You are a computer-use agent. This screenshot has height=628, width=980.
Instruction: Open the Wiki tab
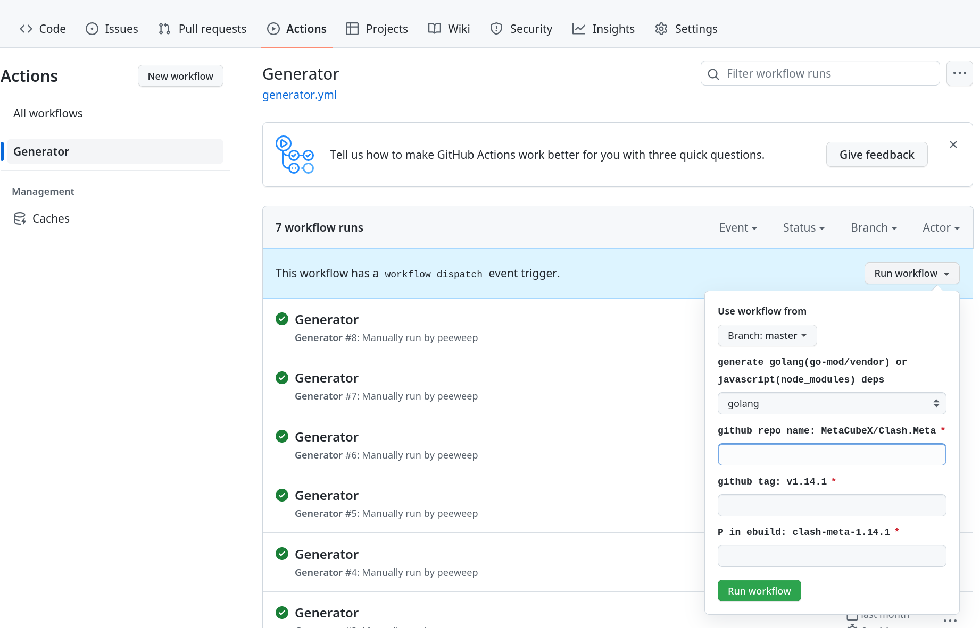(449, 29)
